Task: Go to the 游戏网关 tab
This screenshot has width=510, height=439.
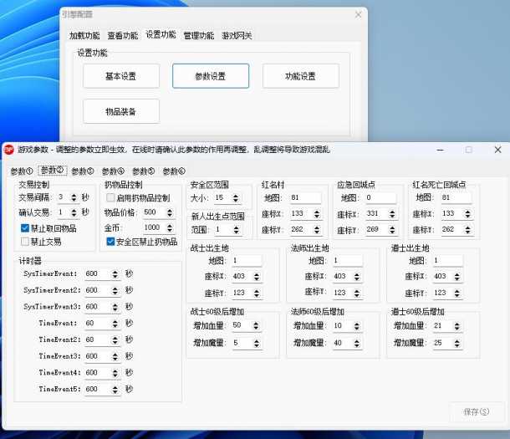Action: pyautogui.click(x=236, y=36)
